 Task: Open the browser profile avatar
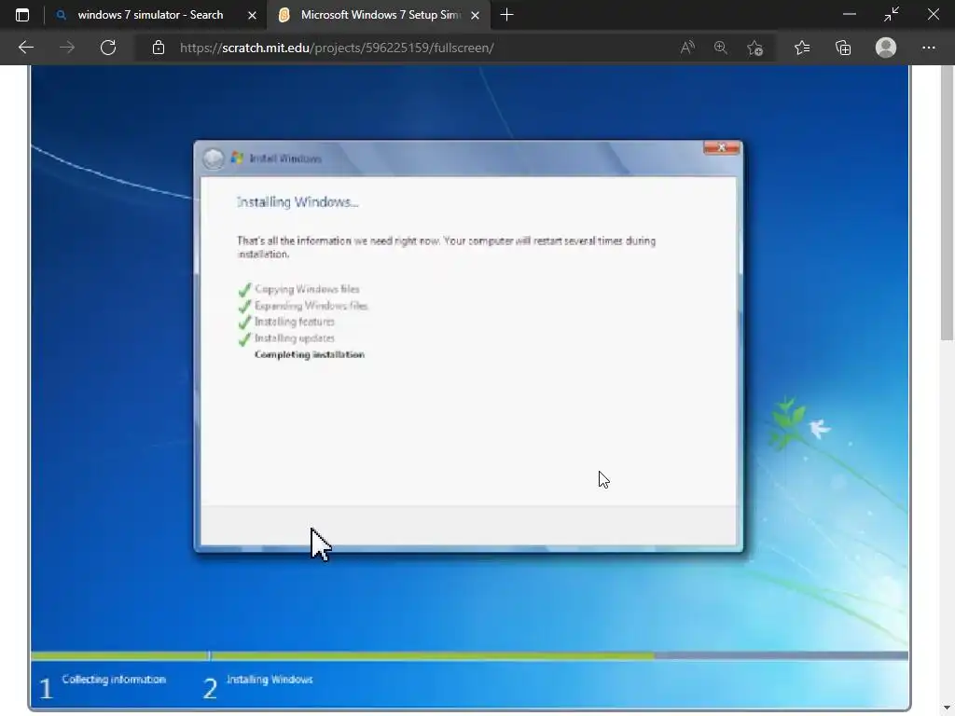coord(886,48)
